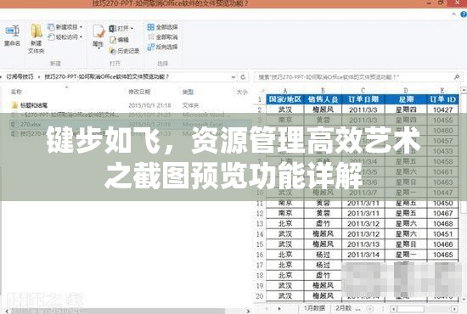Switch to the 2月数 sheet tab
Viewport: 467px width, 314px height.
pyautogui.click(x=343, y=308)
